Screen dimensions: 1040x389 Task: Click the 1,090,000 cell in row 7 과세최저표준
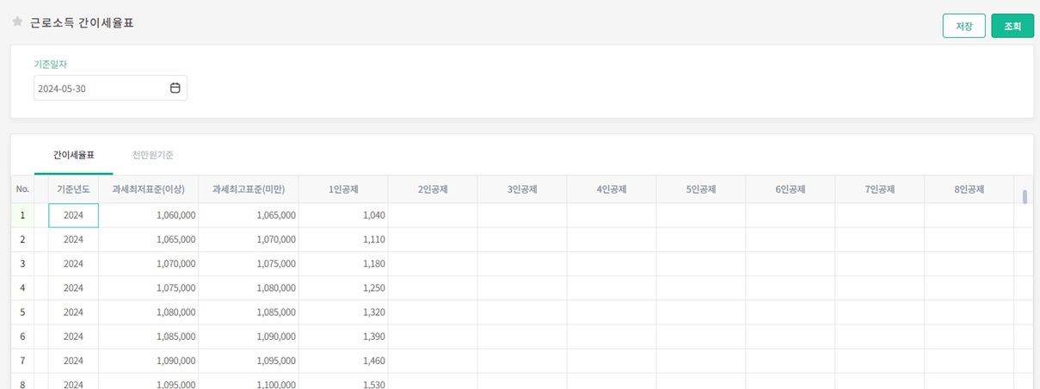(148, 360)
